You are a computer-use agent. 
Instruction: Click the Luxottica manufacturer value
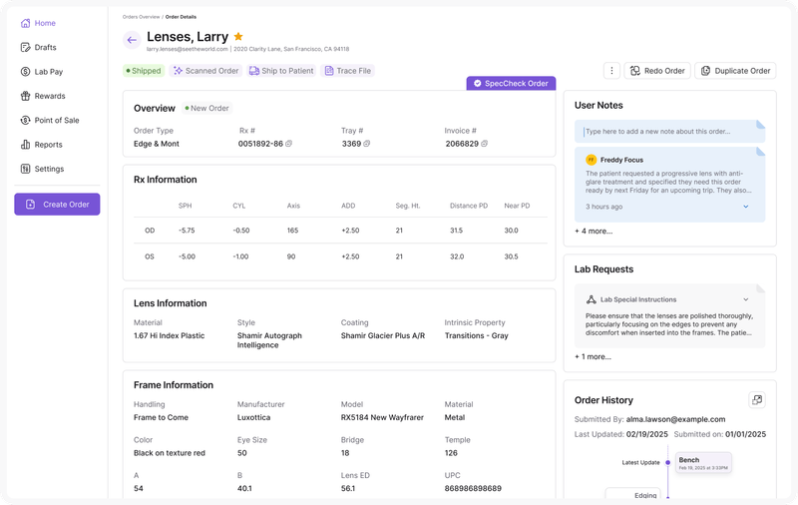(253, 417)
